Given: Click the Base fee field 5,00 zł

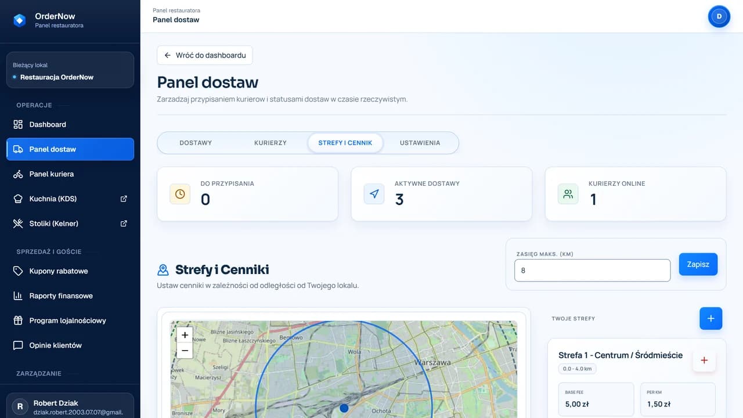Looking at the screenshot, I should point(596,399).
